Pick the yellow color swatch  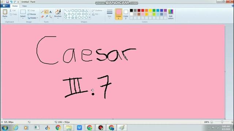click(x=150, y=11)
